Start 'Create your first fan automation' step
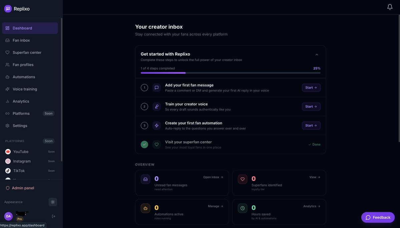The image size is (400, 228). pos(311,125)
